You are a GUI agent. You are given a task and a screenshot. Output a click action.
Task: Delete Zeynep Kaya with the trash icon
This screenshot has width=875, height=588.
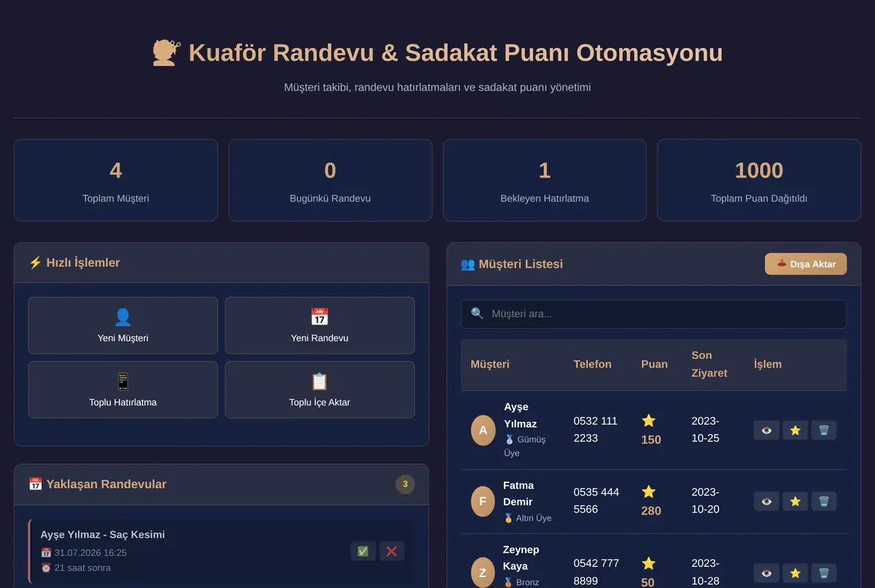coord(823,573)
